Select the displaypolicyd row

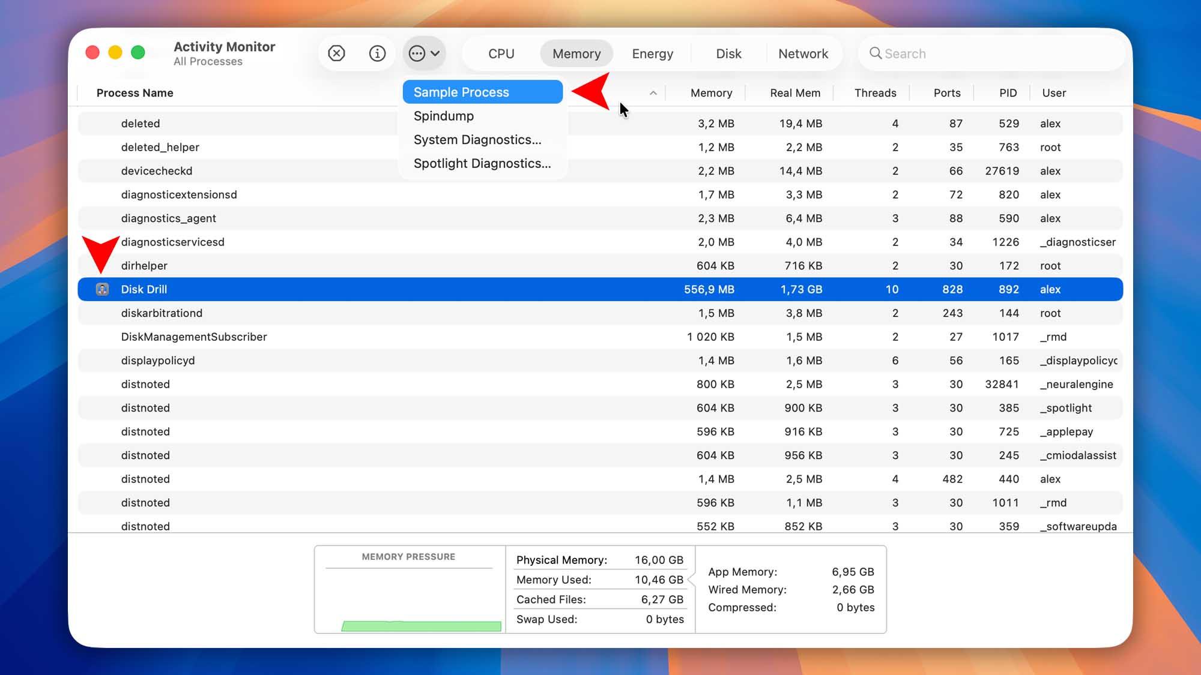click(x=600, y=361)
